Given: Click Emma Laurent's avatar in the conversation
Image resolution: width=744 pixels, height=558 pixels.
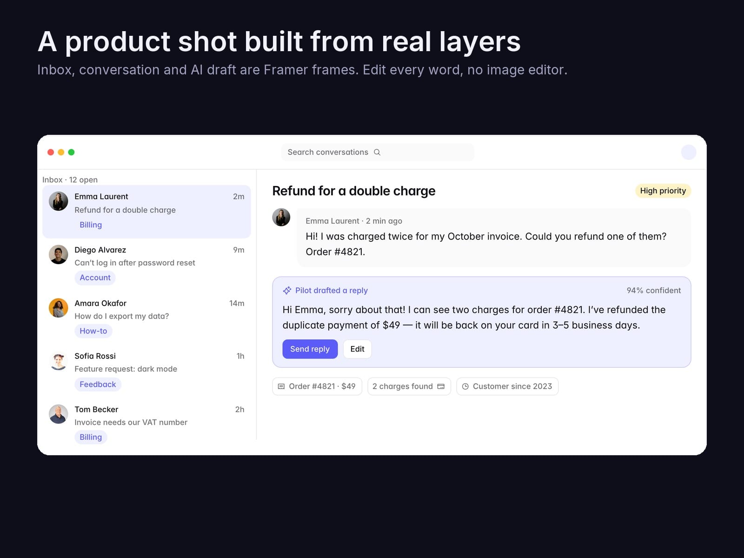Looking at the screenshot, I should coord(281,217).
